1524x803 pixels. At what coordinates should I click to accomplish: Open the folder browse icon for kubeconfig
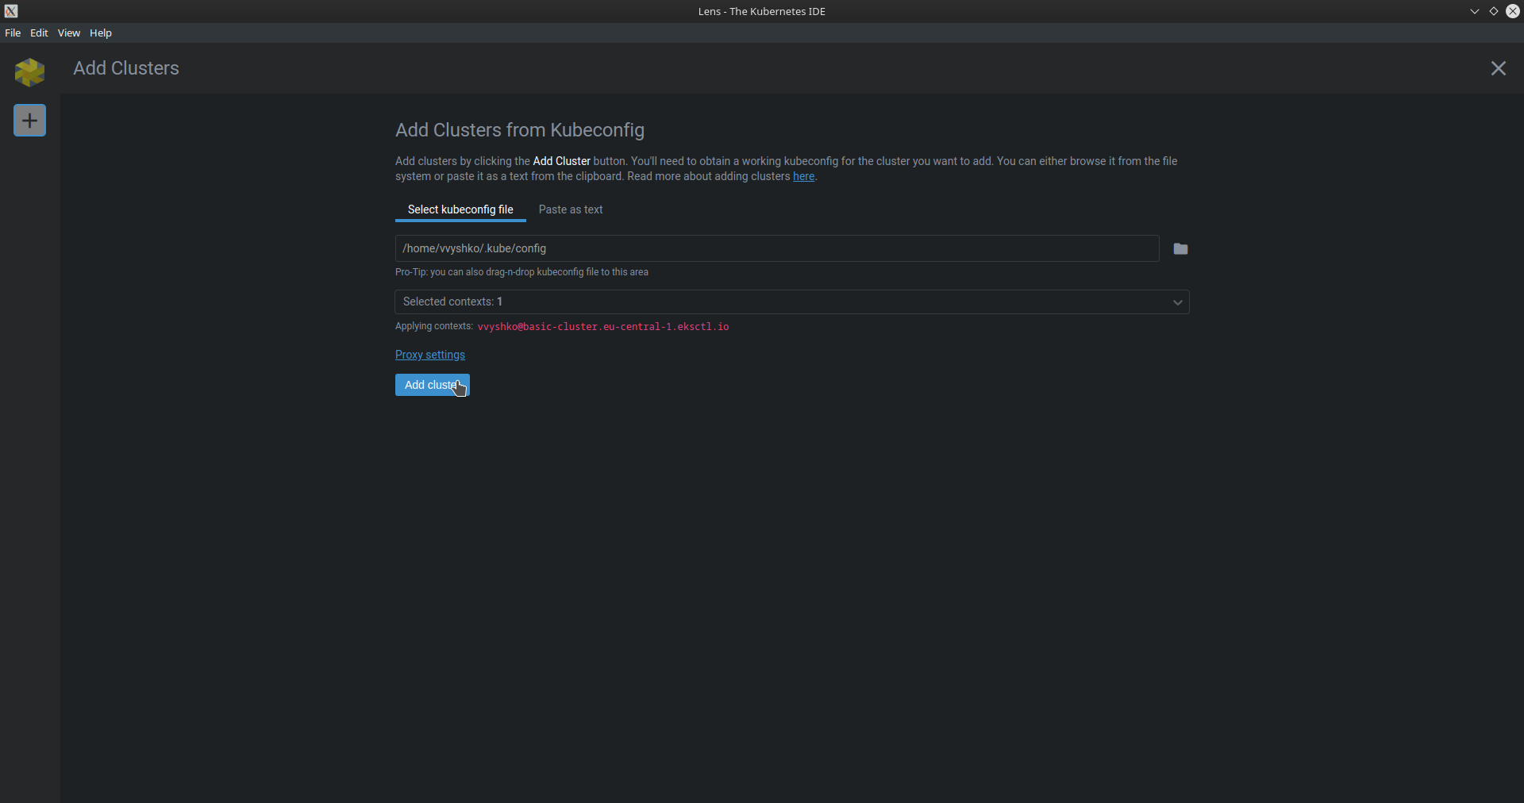point(1180,249)
